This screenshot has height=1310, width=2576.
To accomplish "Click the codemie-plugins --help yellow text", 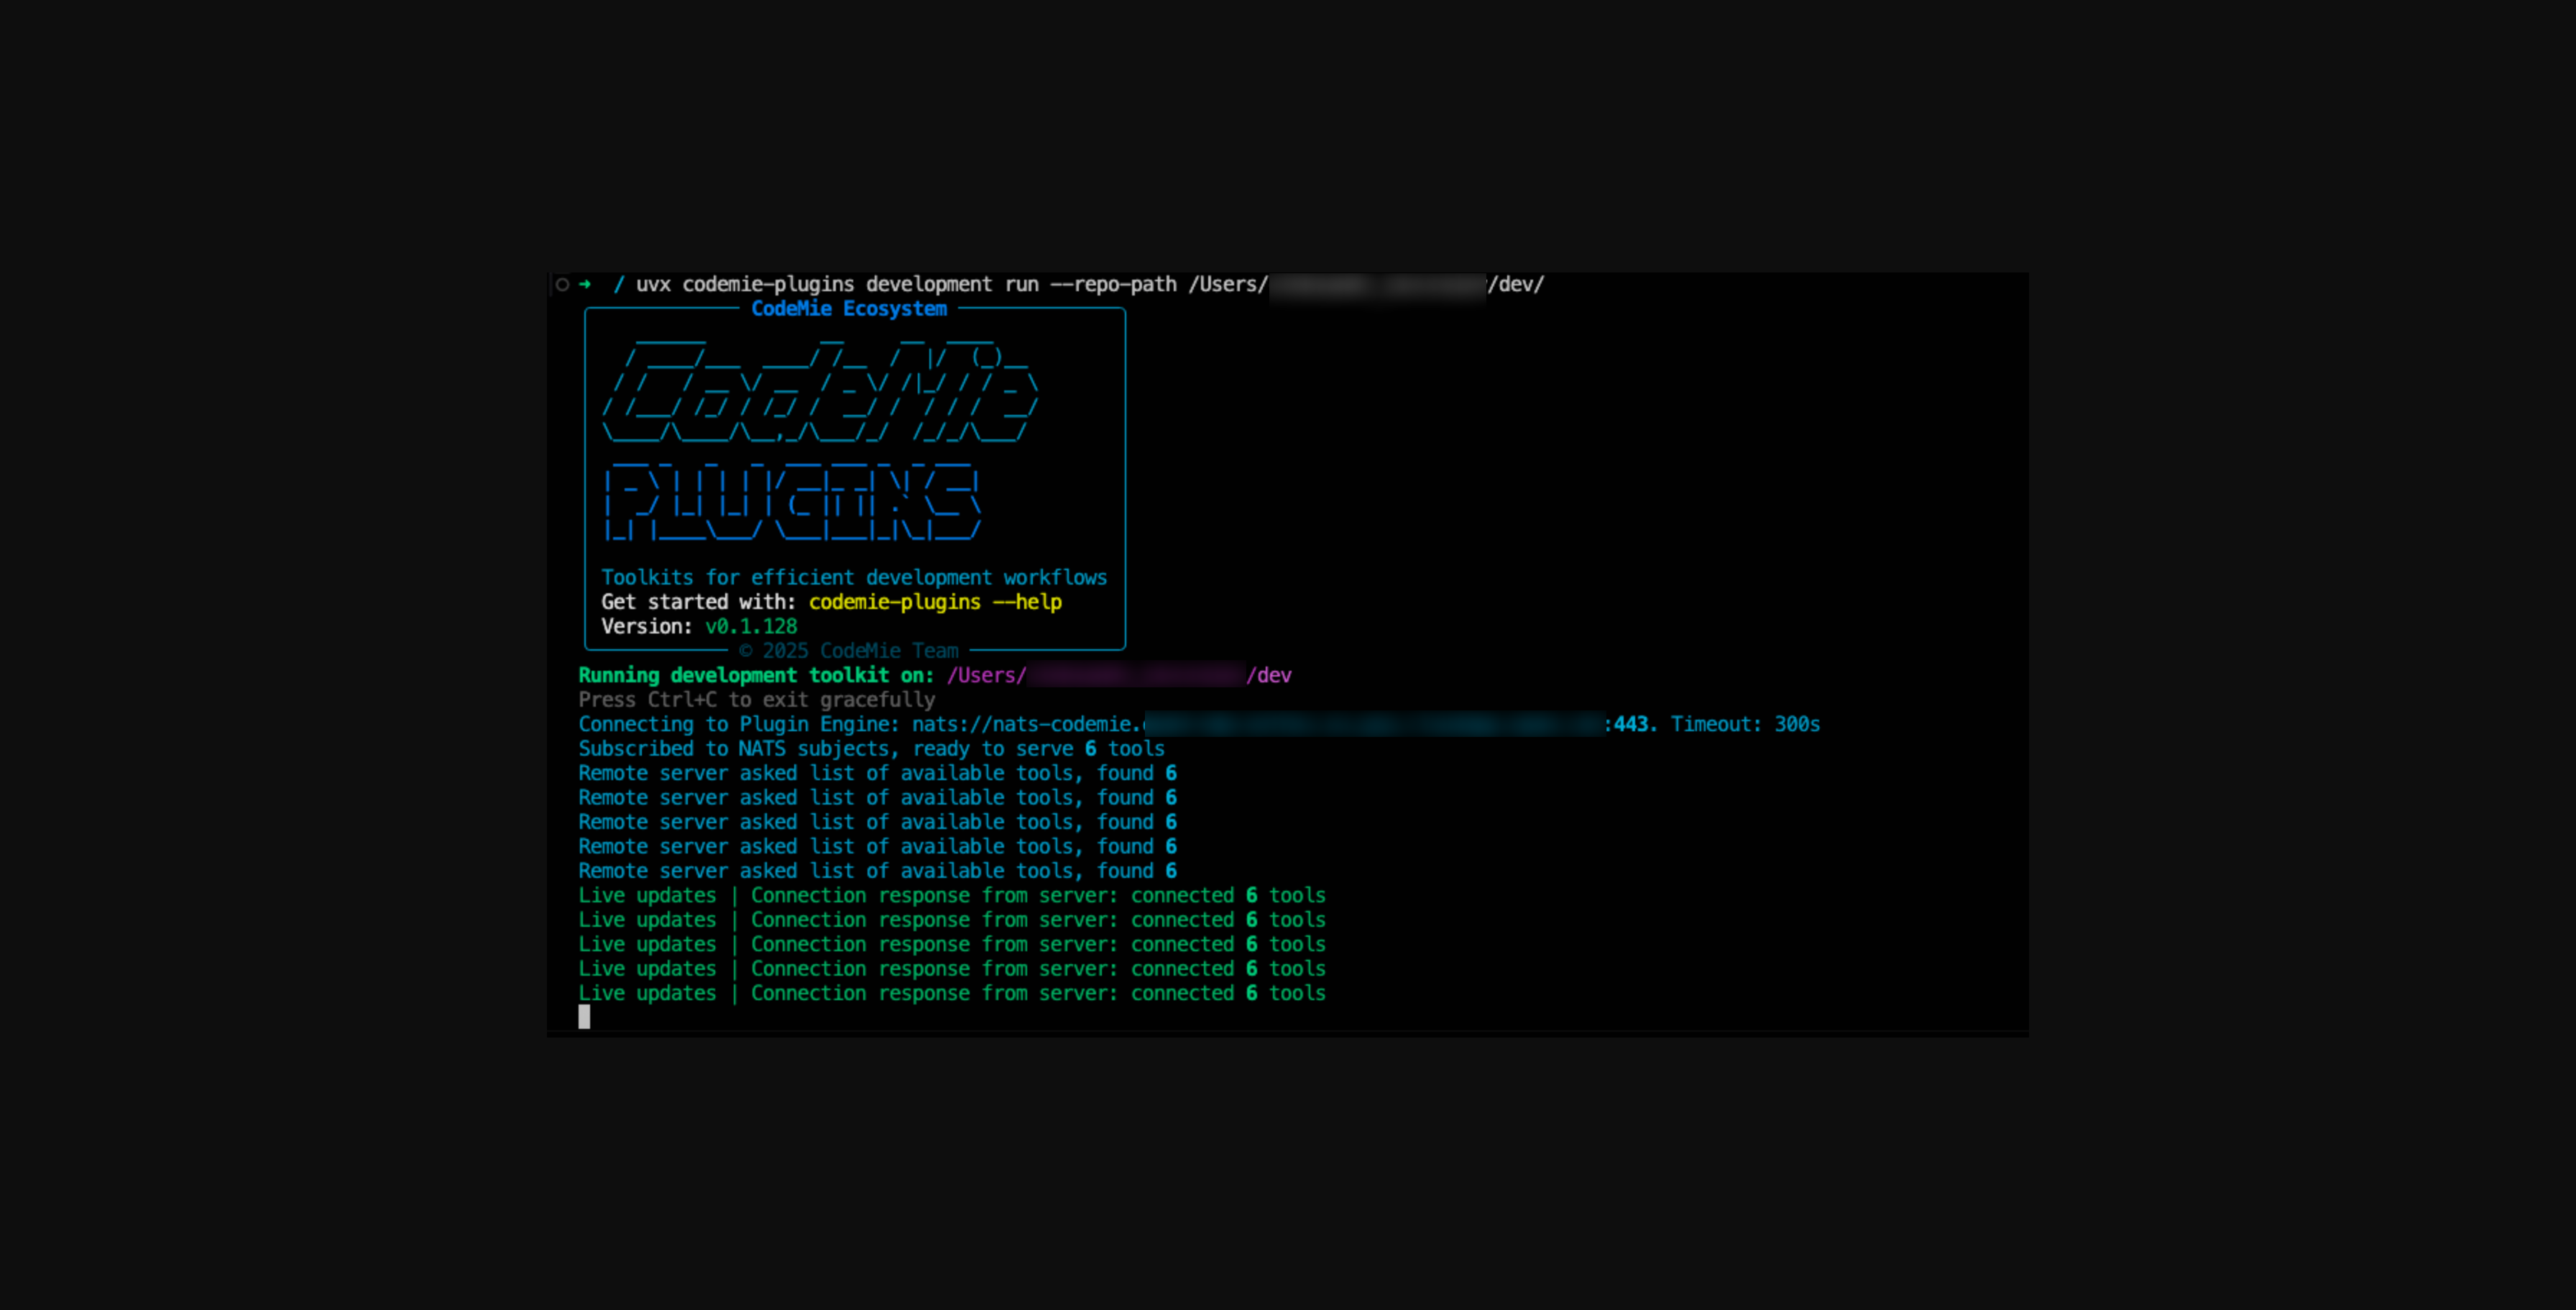I will (x=934, y=601).
